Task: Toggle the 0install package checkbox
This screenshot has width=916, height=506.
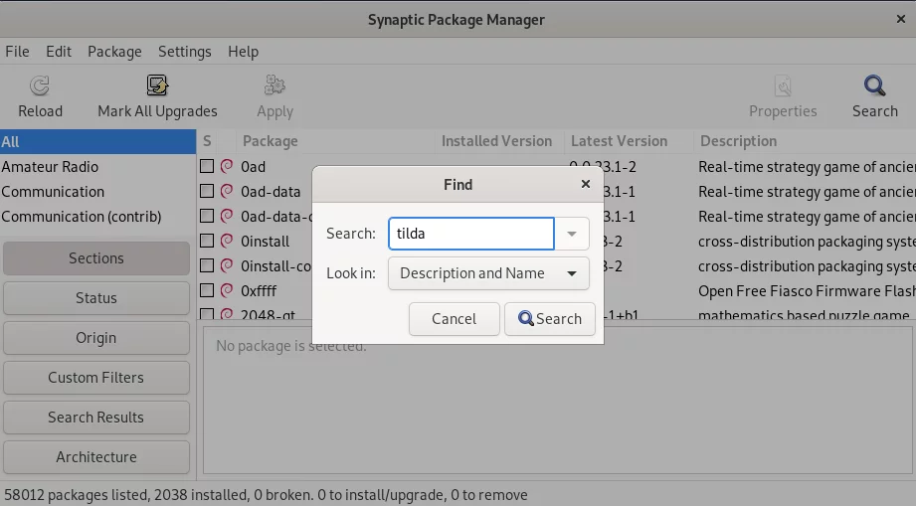Action: coord(207,241)
